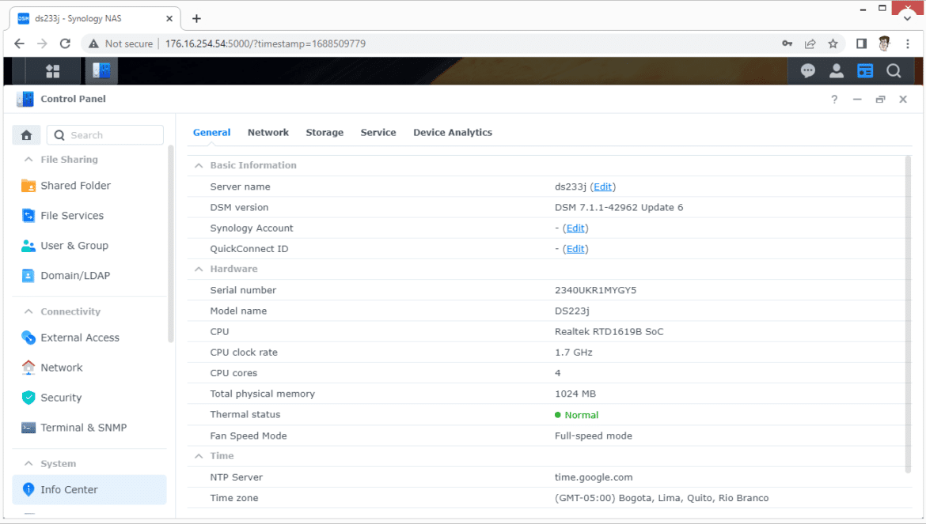Image resolution: width=926 pixels, height=524 pixels.
Task: Switch to the General tab
Action: [x=211, y=133]
